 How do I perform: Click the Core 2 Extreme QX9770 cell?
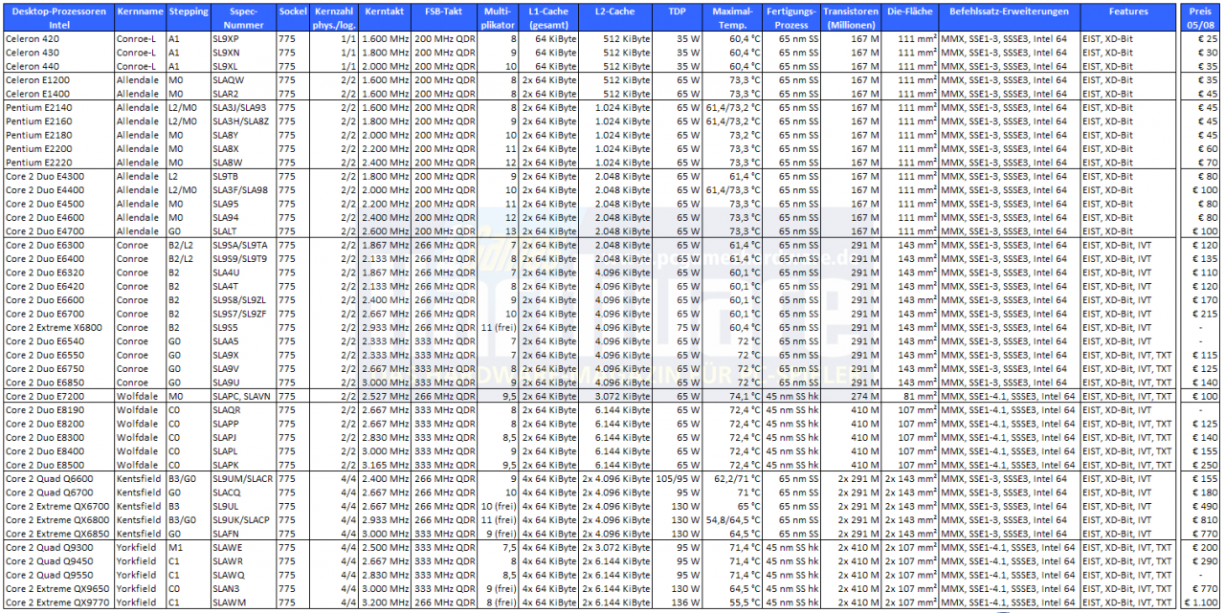(x=57, y=602)
